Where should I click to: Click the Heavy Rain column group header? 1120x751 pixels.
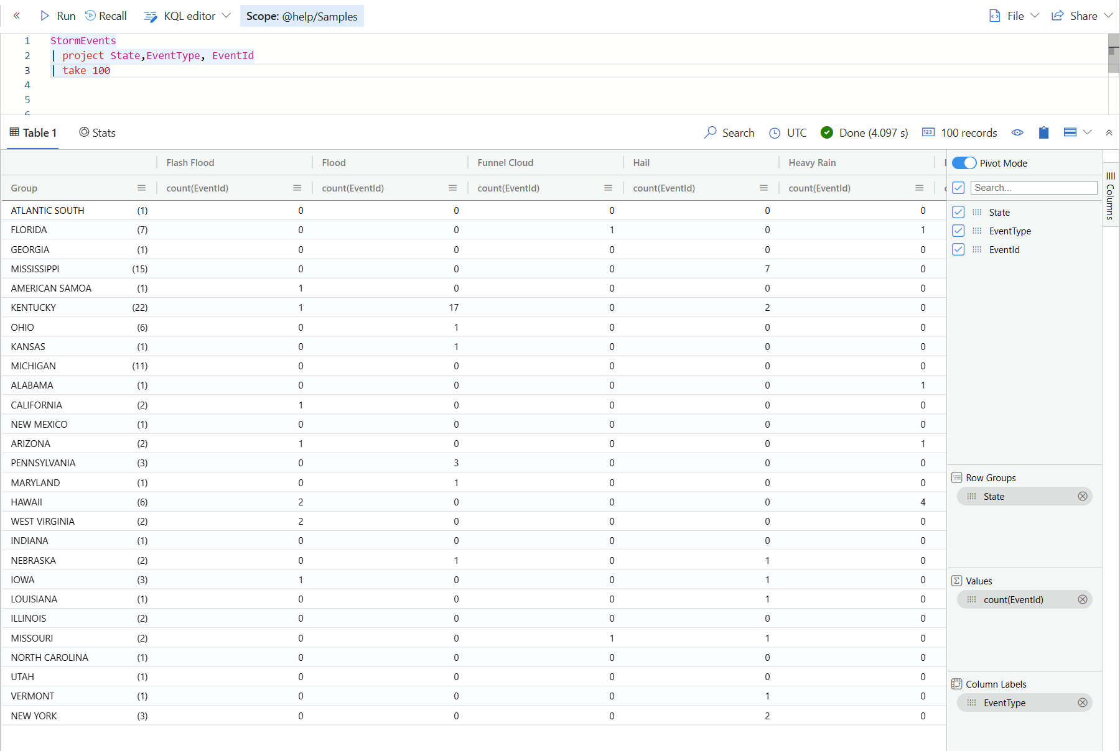point(812,163)
